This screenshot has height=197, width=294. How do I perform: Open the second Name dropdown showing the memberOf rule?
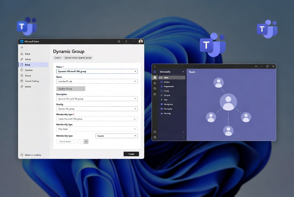pos(97,81)
